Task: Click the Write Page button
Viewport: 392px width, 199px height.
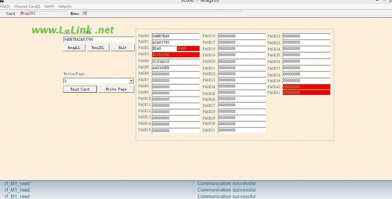Action: pyautogui.click(x=116, y=89)
